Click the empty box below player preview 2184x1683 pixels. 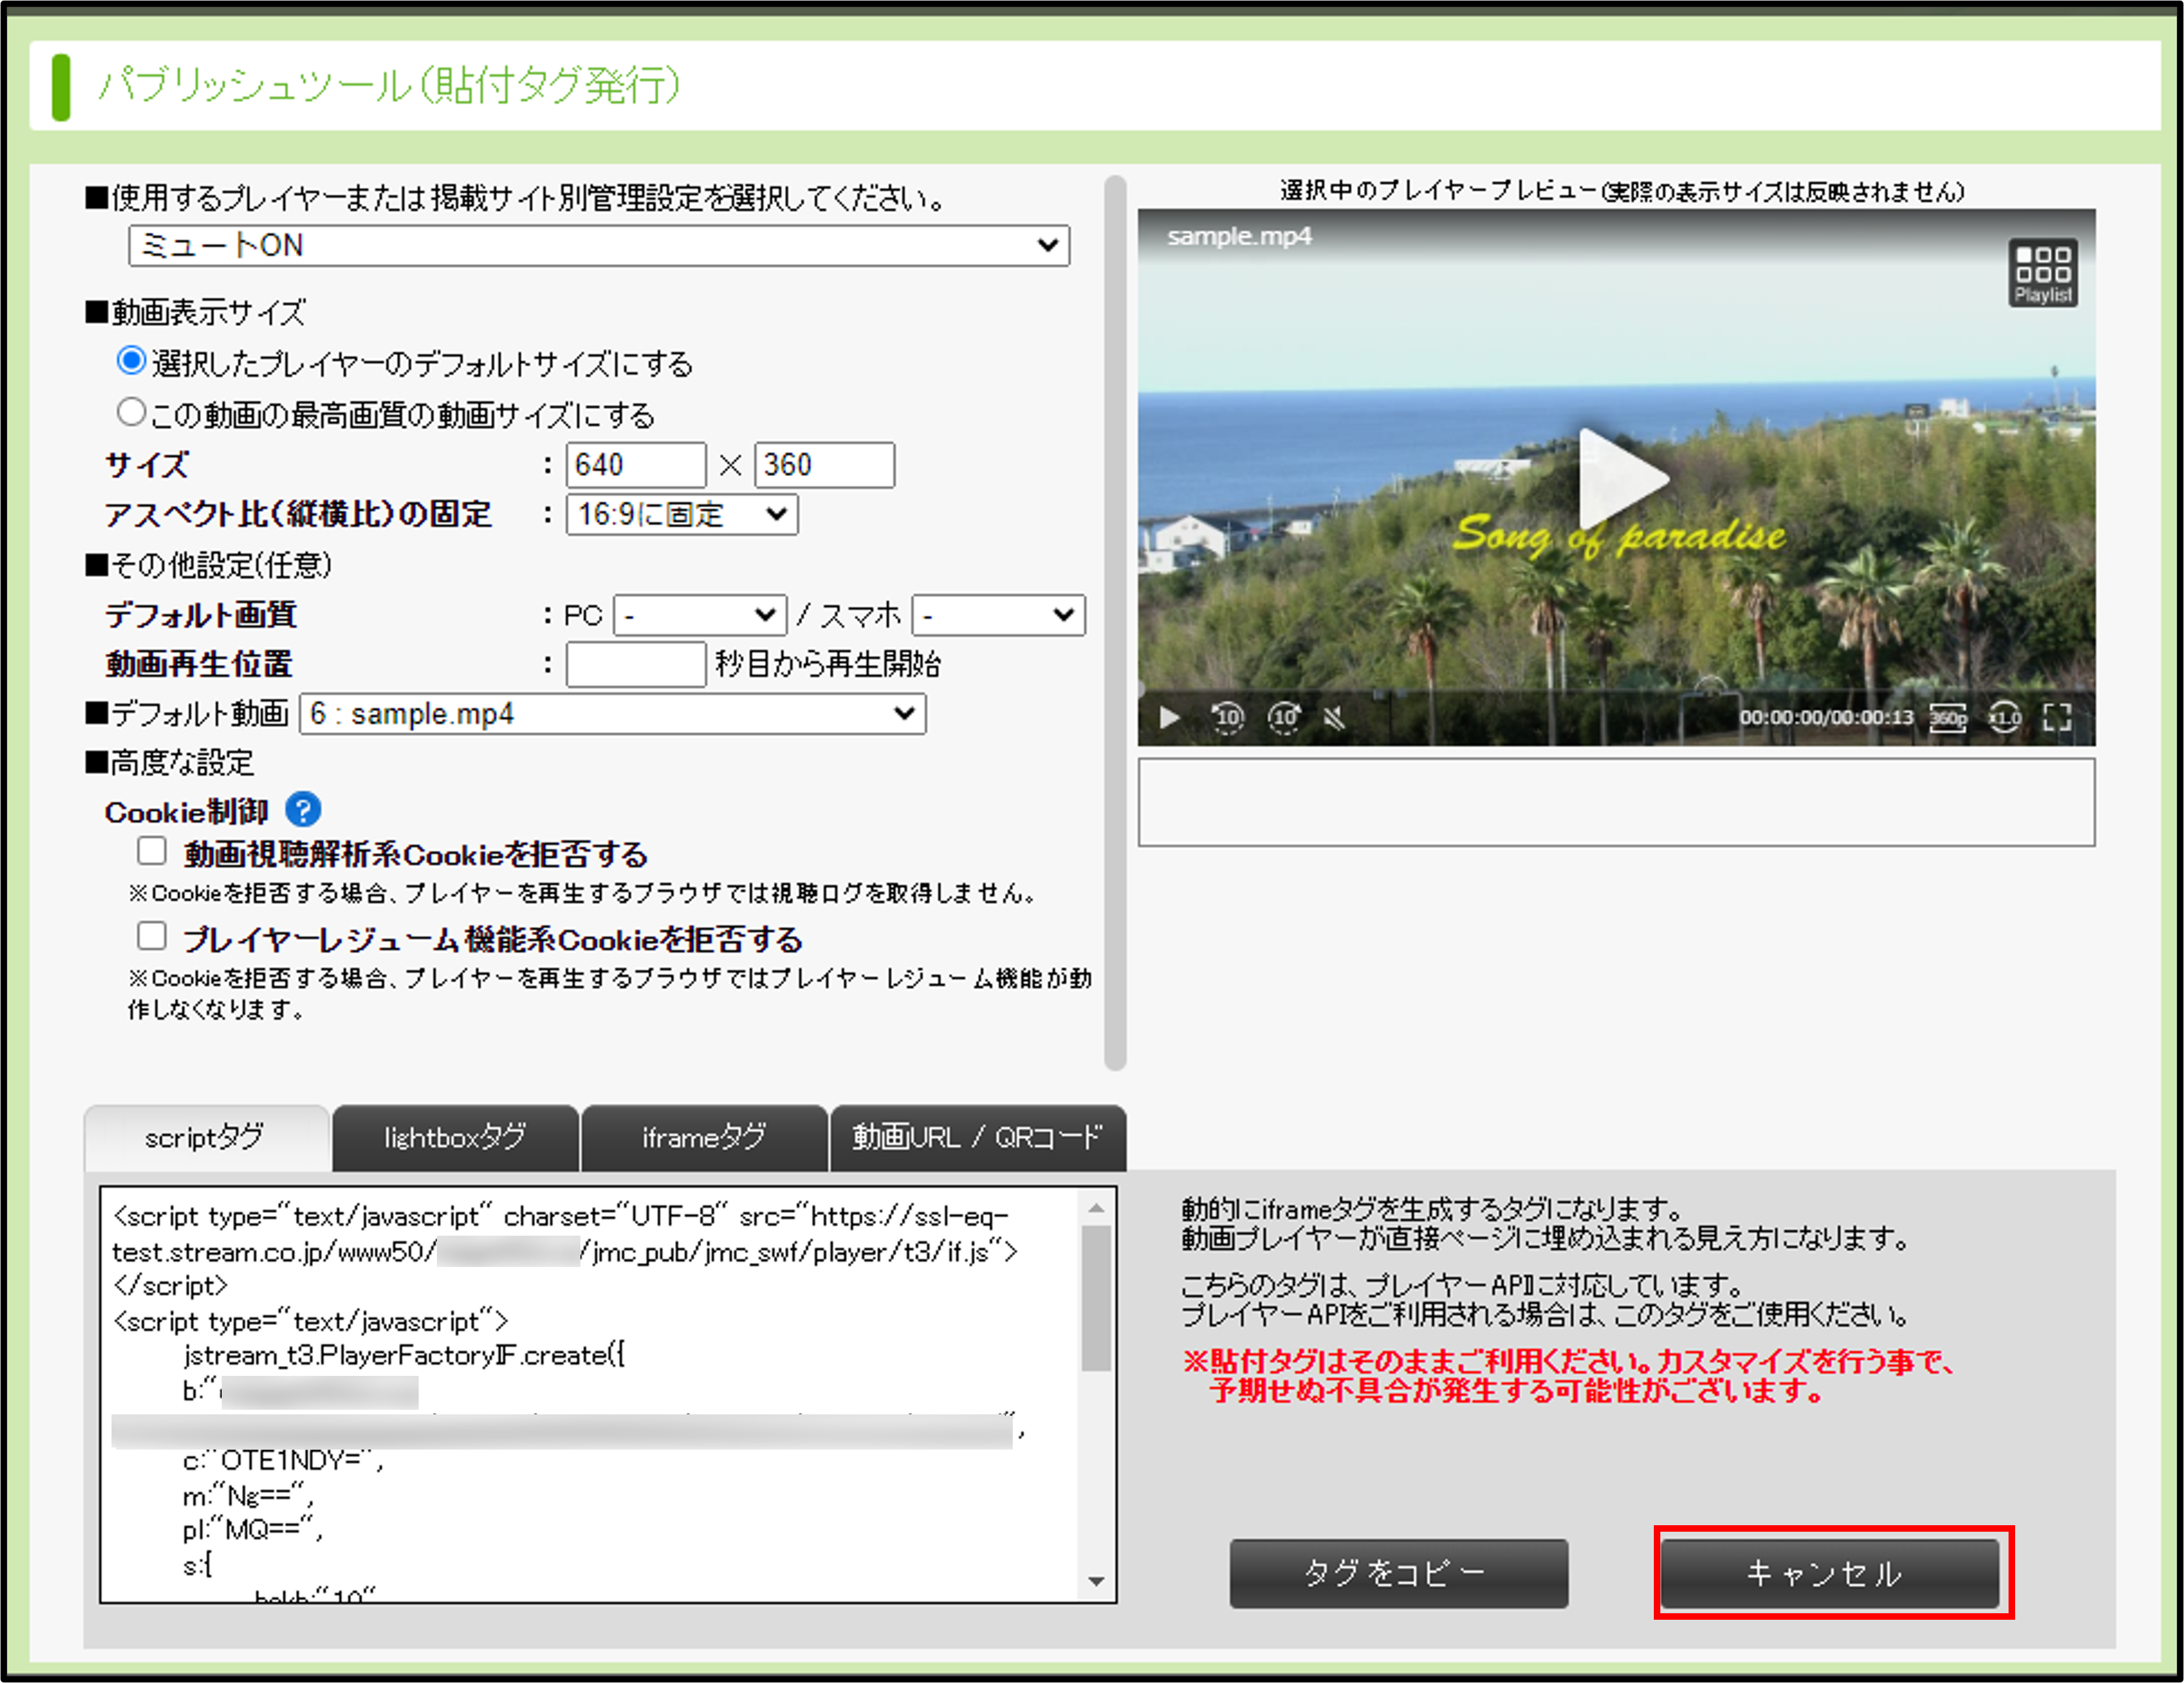point(1616,802)
